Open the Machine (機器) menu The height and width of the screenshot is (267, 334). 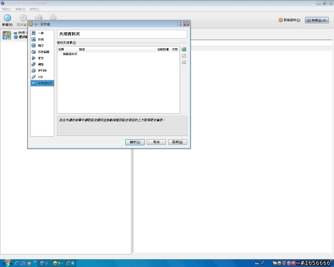tap(20, 9)
